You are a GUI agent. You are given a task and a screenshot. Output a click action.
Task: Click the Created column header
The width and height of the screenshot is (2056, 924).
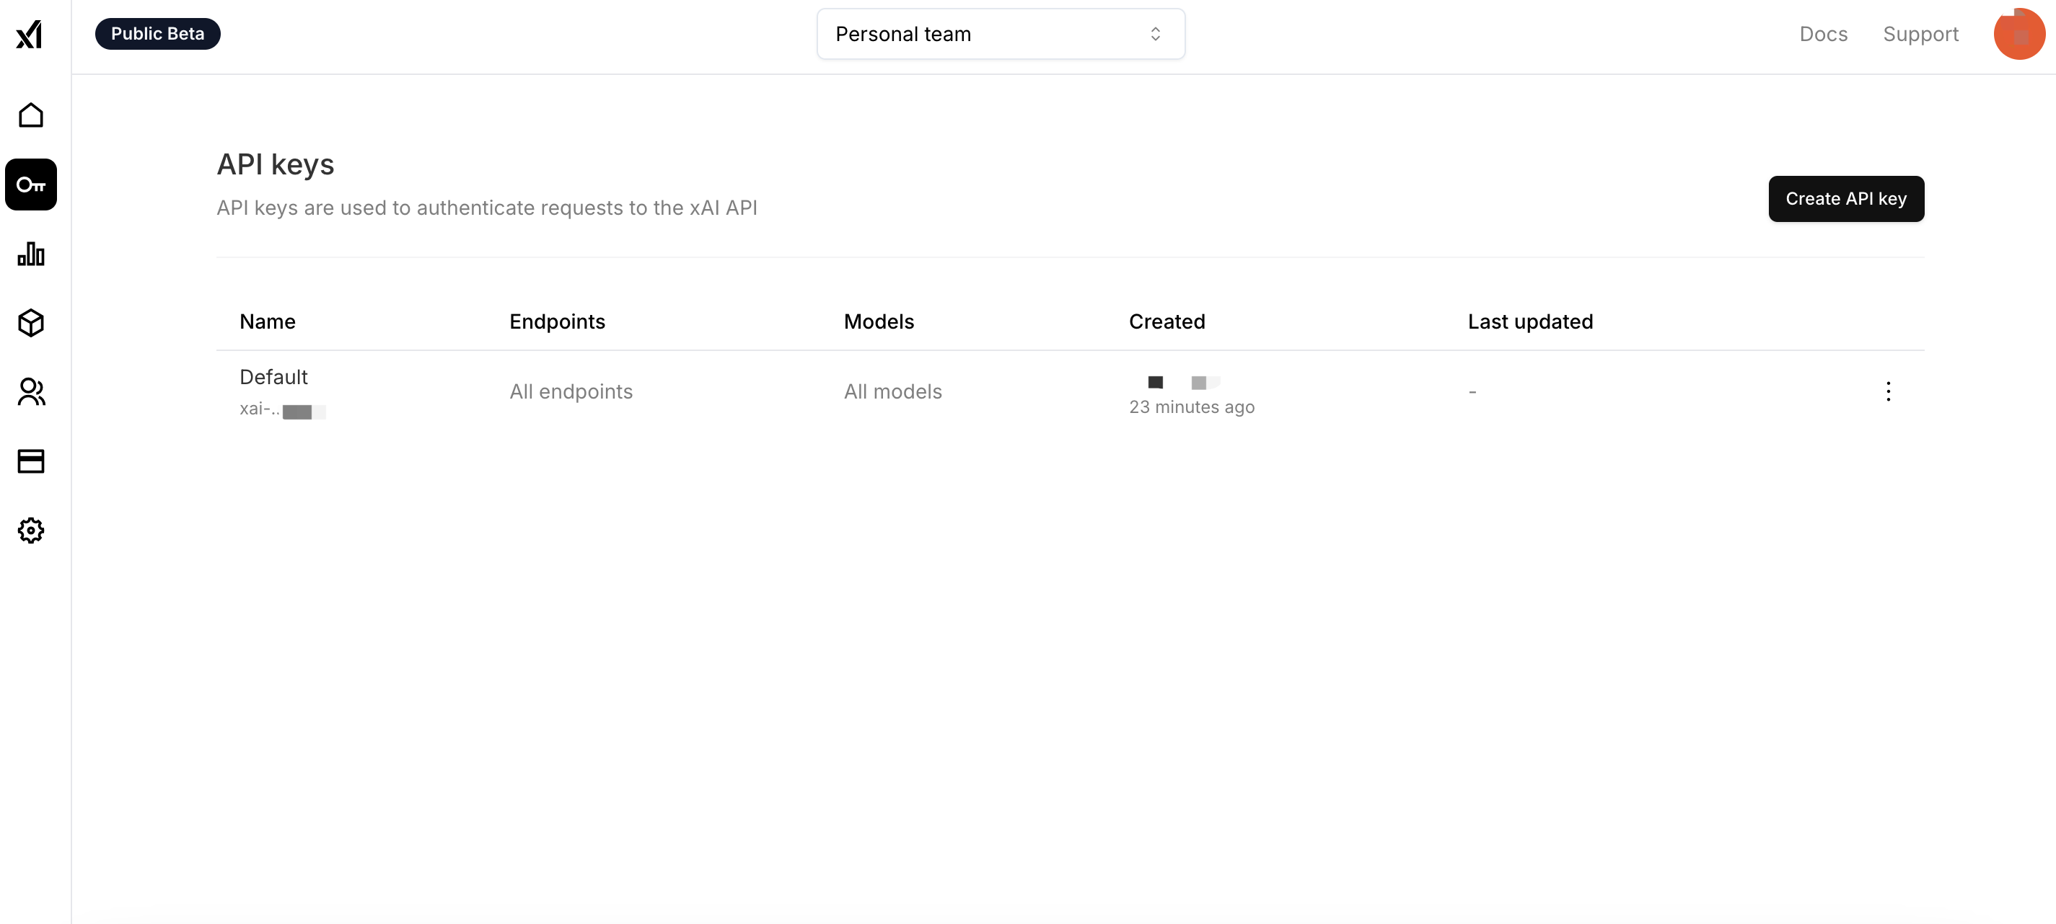click(1166, 322)
